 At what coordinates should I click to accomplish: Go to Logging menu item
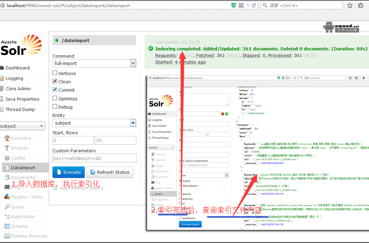[x=14, y=78]
